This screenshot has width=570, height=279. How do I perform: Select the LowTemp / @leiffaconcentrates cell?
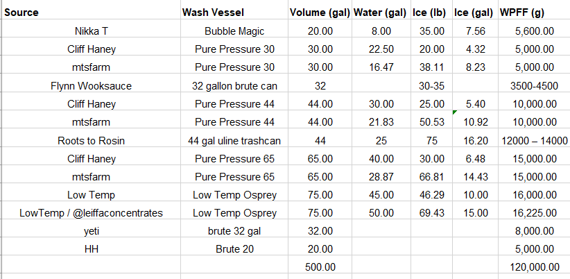coord(91,212)
